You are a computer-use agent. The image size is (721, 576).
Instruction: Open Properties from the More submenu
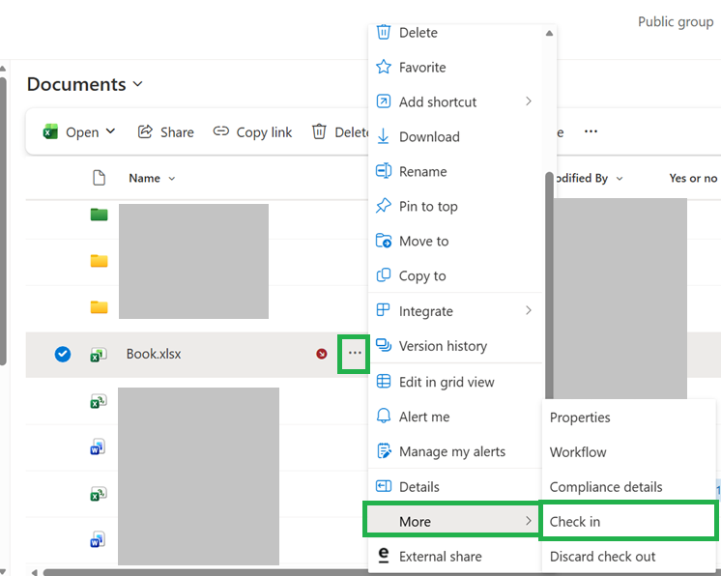(x=628, y=417)
